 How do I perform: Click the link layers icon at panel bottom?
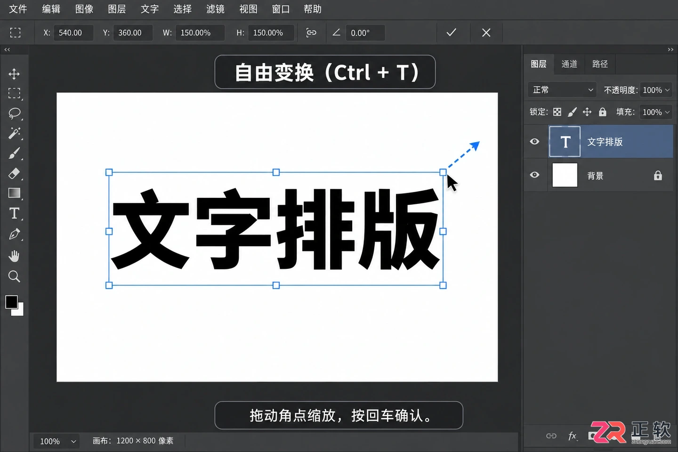pyautogui.click(x=551, y=436)
